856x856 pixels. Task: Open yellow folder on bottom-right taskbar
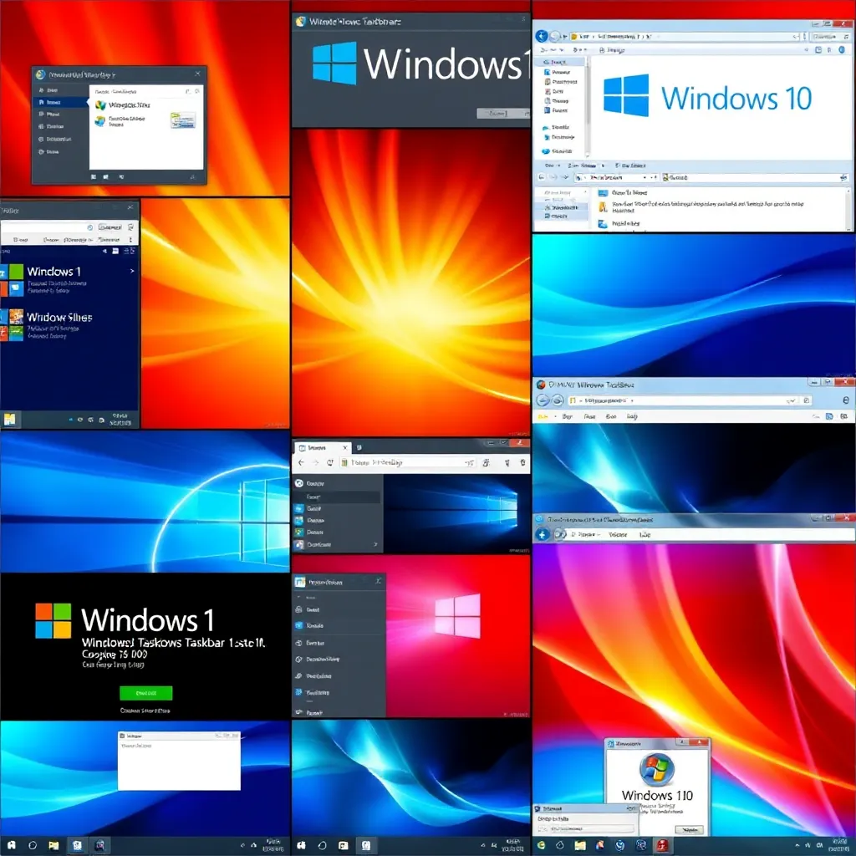[x=580, y=845]
